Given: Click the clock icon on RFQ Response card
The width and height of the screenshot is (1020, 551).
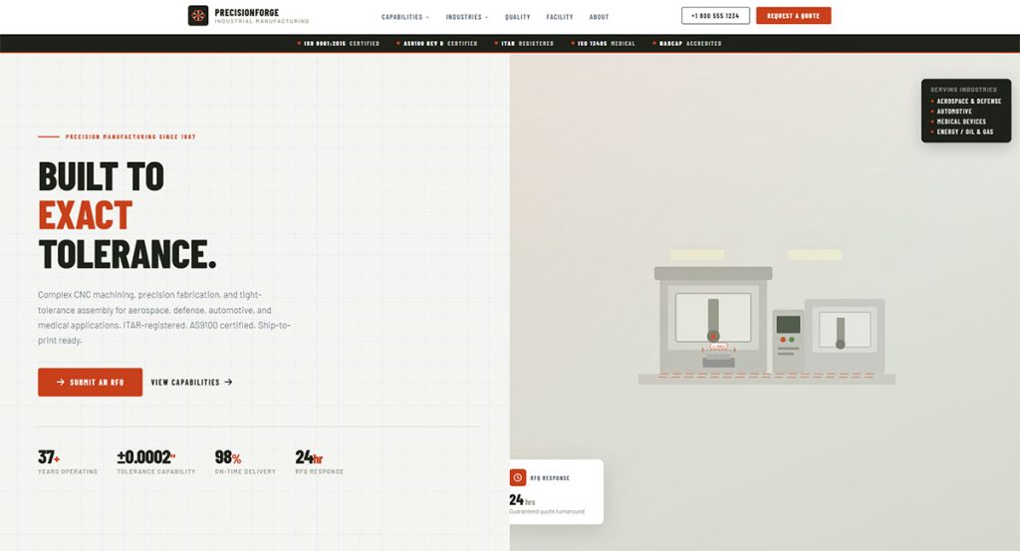Looking at the screenshot, I should [x=518, y=477].
